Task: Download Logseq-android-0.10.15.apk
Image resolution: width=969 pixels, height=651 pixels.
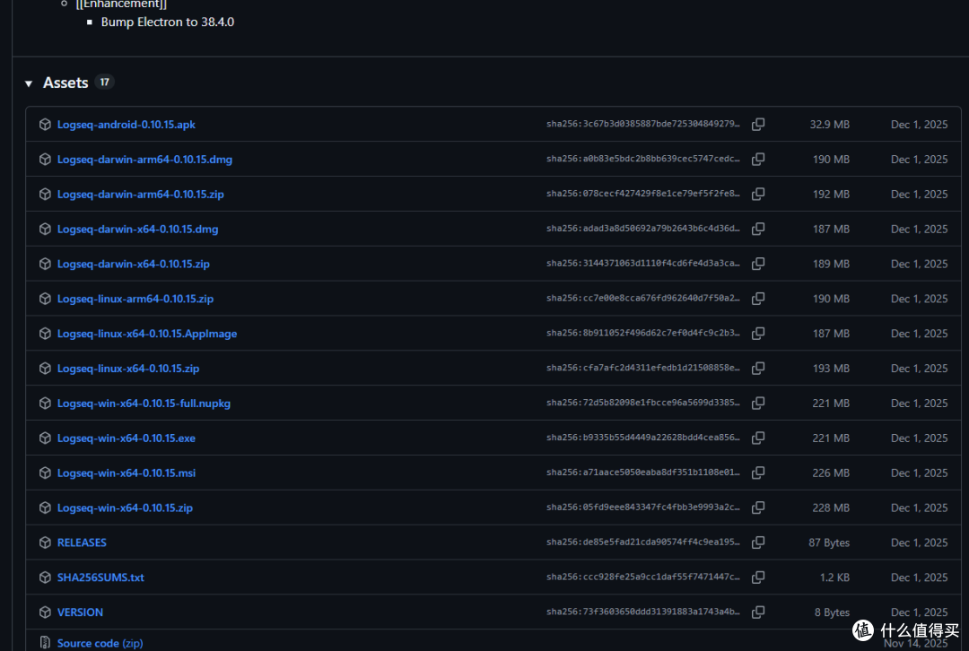Action: [x=127, y=124]
